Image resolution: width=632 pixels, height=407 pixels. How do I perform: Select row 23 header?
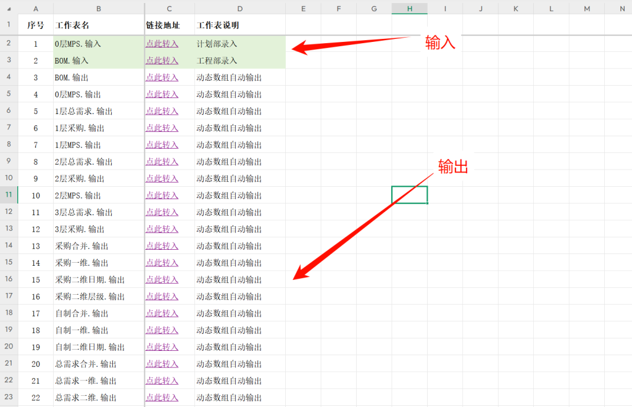pos(9,397)
